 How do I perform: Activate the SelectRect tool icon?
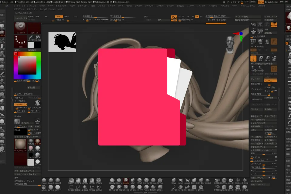point(71,188)
